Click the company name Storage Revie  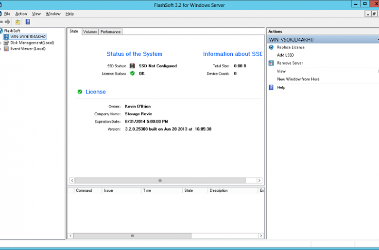click(138, 114)
